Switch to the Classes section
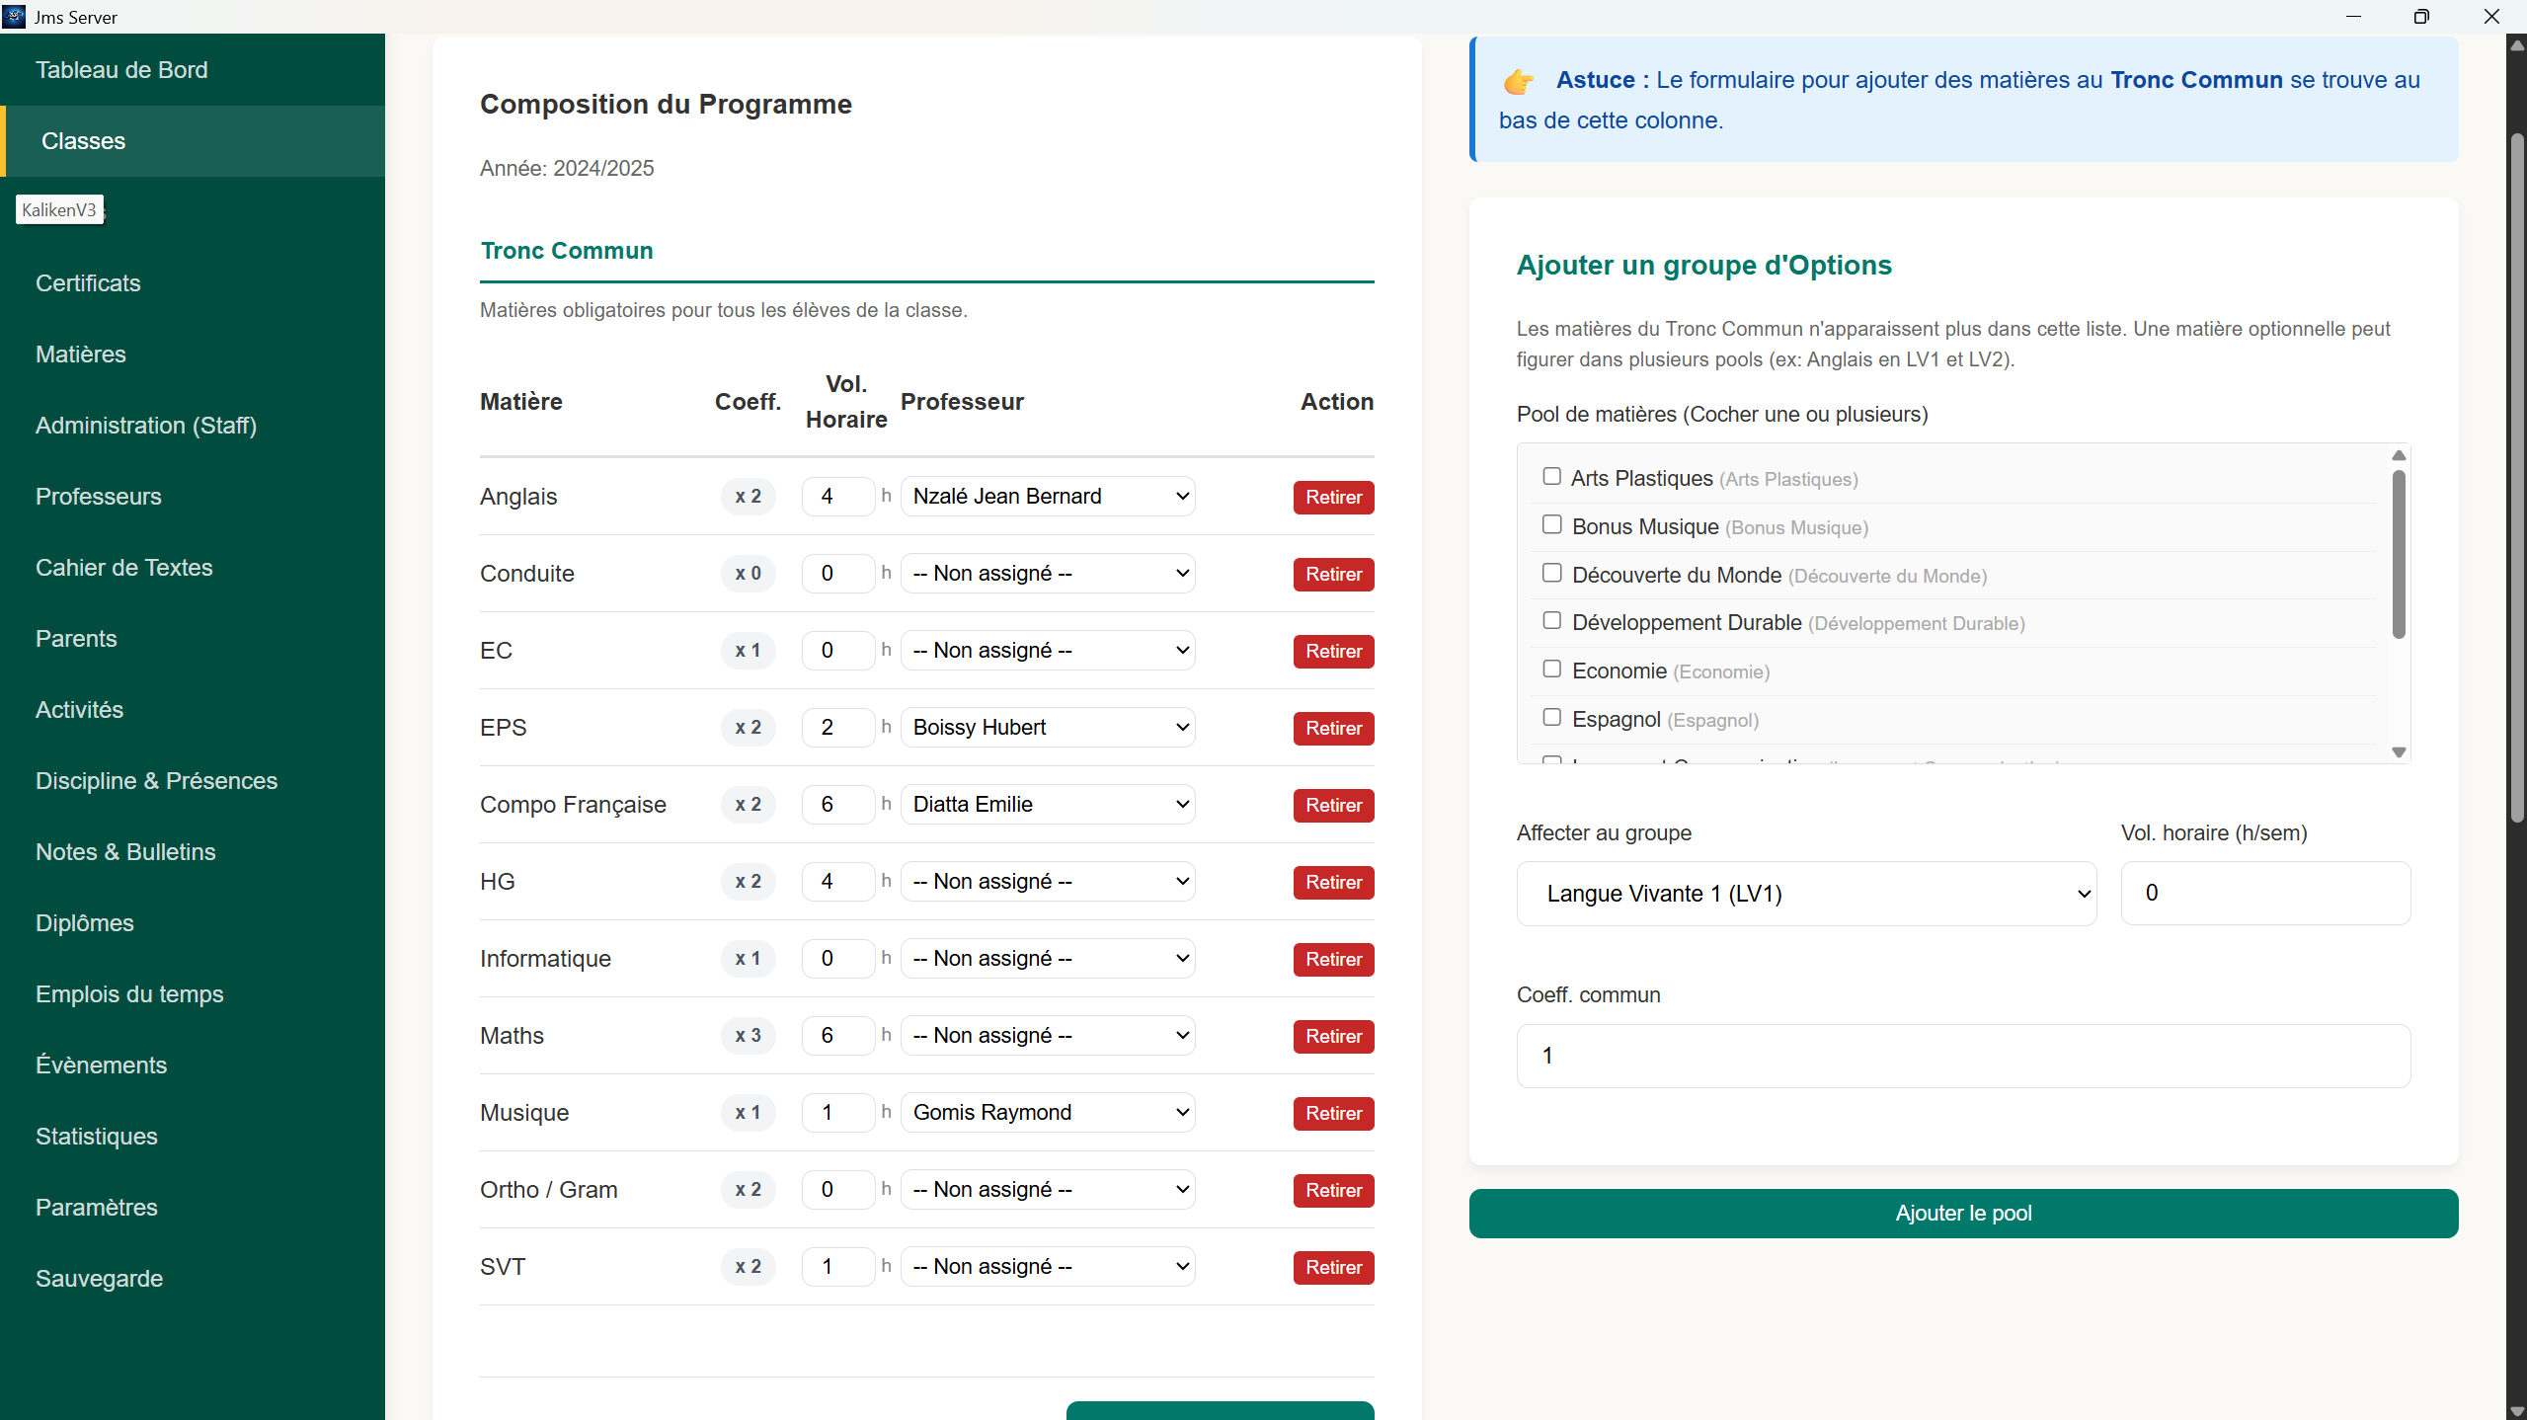This screenshot has width=2527, height=1420. coord(83,140)
